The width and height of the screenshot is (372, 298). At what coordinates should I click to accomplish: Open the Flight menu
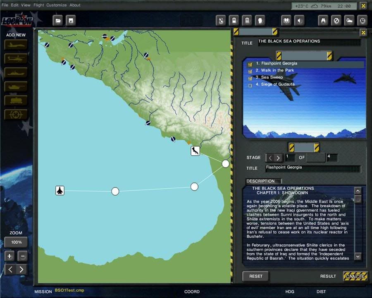coord(38,5)
